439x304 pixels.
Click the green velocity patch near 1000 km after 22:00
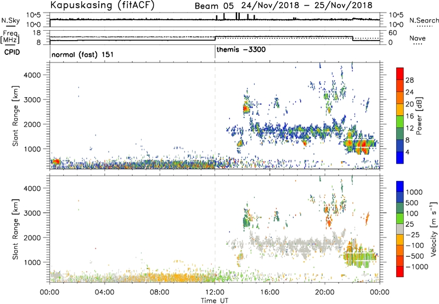pos(361,257)
